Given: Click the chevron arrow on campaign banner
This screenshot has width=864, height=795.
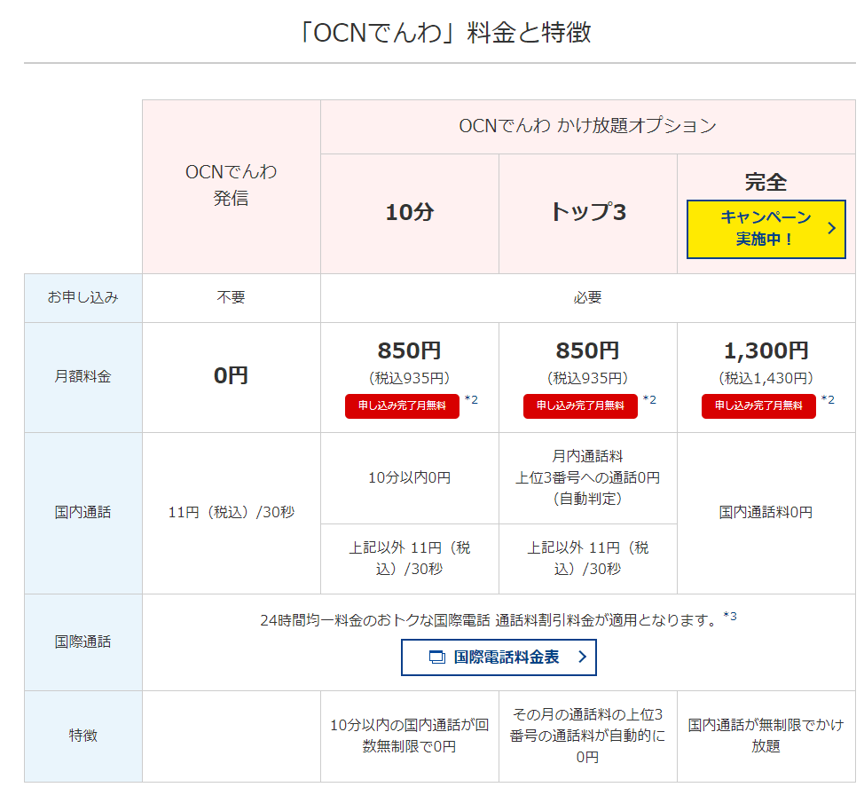Looking at the screenshot, I should [831, 228].
